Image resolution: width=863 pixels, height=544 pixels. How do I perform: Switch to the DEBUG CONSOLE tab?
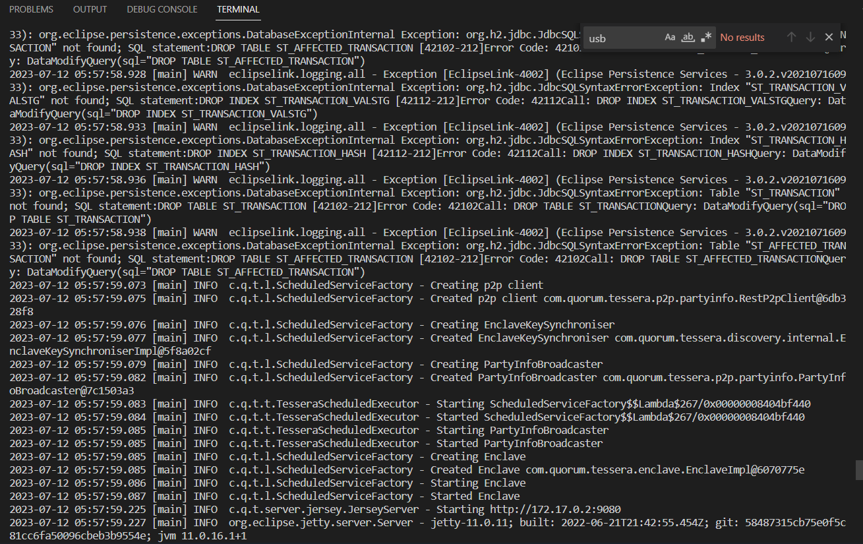pos(162,9)
